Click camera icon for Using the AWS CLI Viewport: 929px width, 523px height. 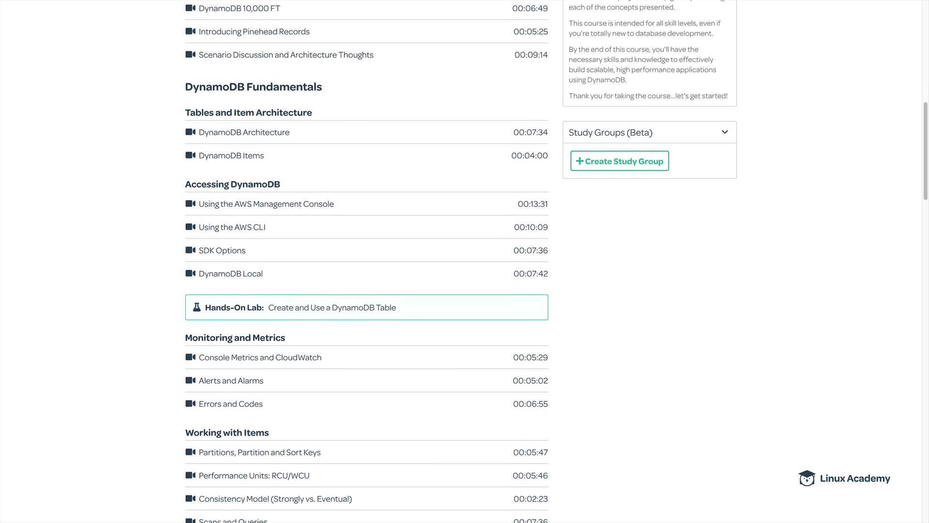pos(190,227)
